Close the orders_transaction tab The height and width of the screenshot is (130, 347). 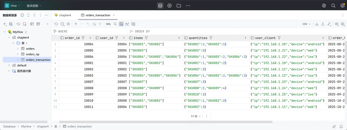pos(114,15)
